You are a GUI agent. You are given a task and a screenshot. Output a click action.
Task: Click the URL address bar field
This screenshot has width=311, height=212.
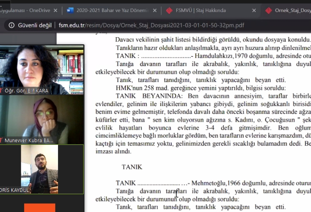click(x=166, y=25)
